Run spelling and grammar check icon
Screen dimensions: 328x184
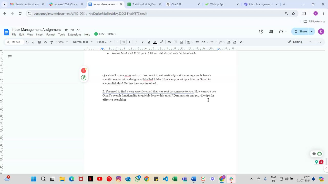point(45,42)
